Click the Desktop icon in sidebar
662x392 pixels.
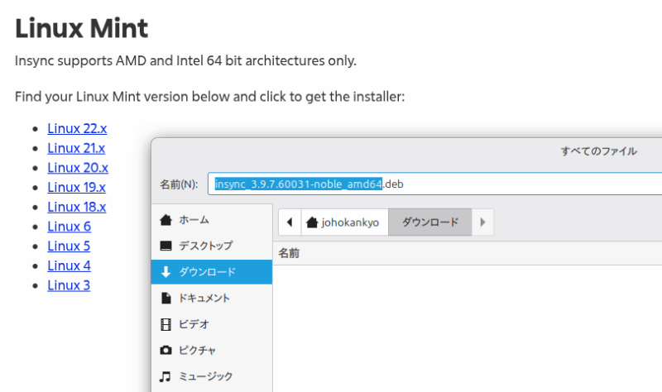(165, 246)
